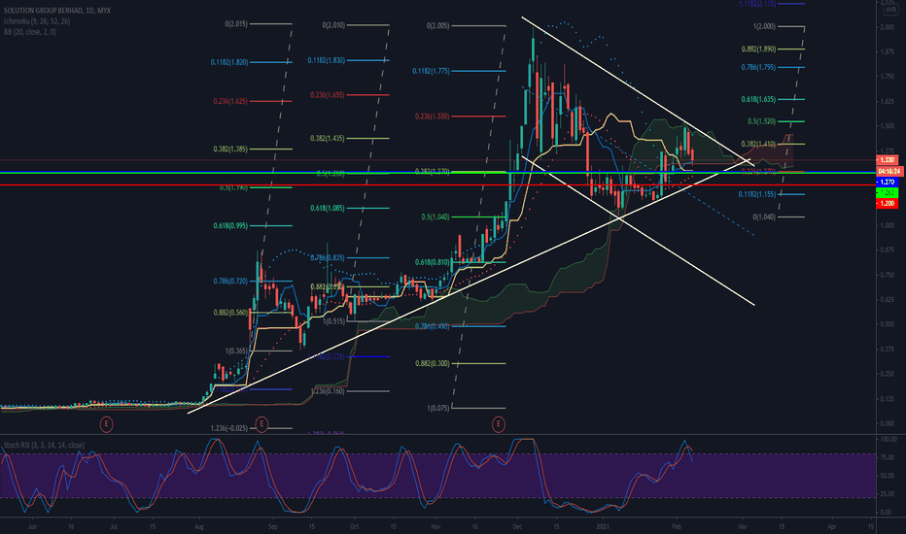The image size is (906, 534).
Task: Open the MYR currency selector
Action: click(889, 11)
